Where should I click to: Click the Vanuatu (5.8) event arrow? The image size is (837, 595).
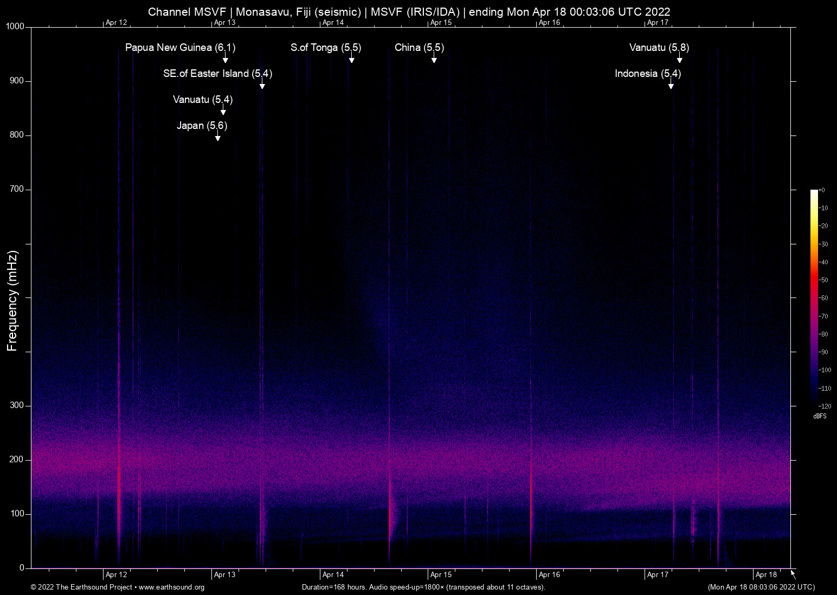coord(679,59)
